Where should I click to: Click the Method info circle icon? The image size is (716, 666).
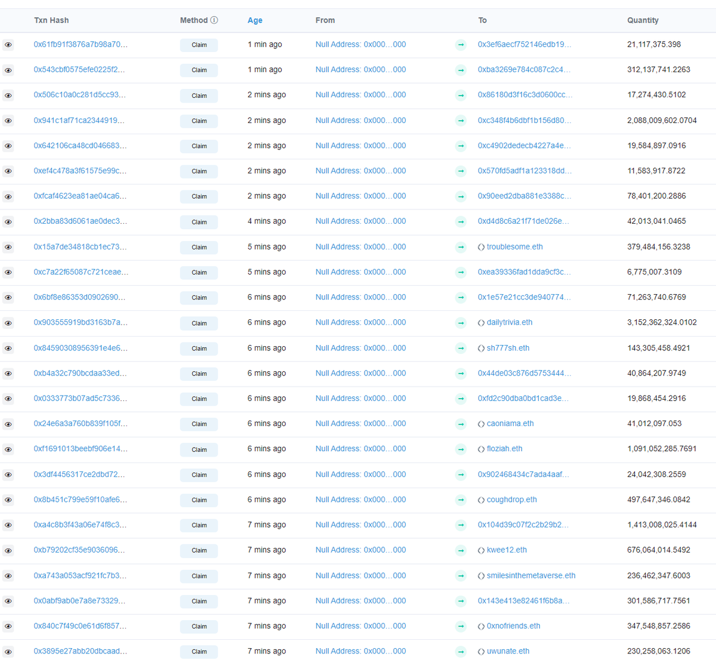point(214,20)
